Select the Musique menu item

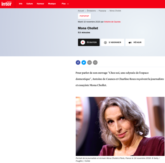click(x=52, y=4)
